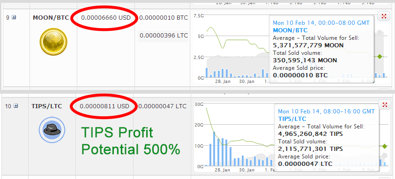Select the 0.00000396 LTC price cell
The width and height of the screenshot is (395, 179).
click(164, 36)
